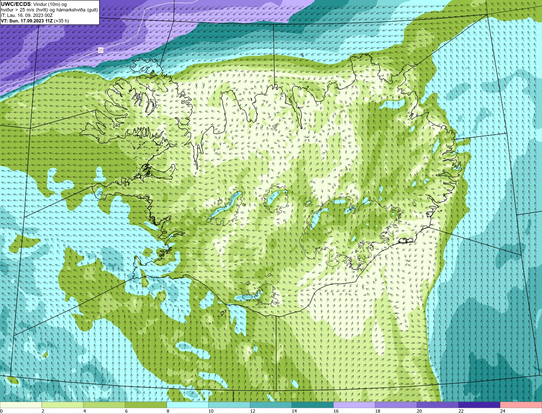Click the dark indigo 22–24 m/s legend swatch
The height and width of the screenshot is (414, 542).
480,405
